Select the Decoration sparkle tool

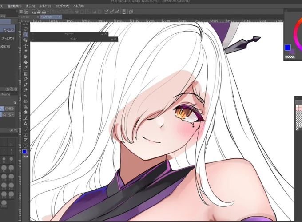point(25,96)
